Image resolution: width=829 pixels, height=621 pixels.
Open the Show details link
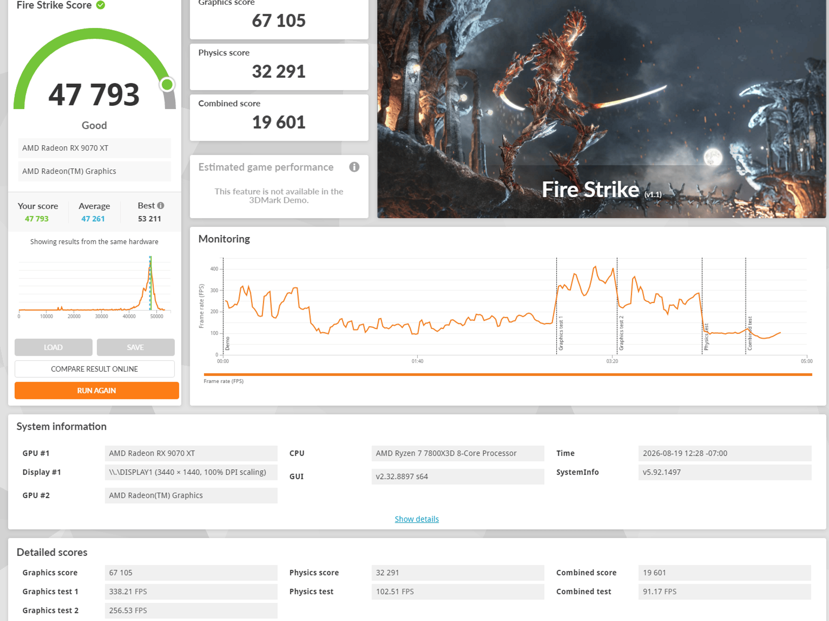417,519
